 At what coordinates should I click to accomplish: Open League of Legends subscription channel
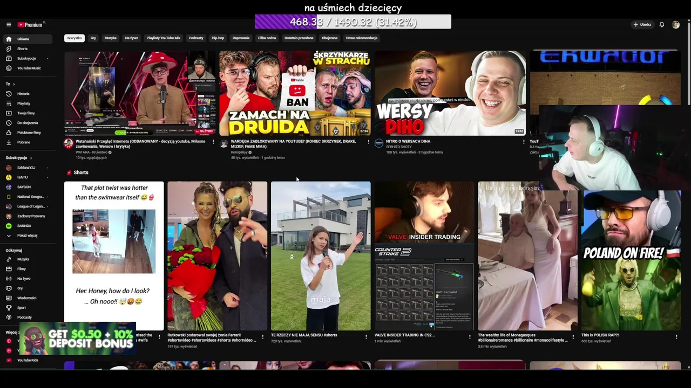coord(29,206)
